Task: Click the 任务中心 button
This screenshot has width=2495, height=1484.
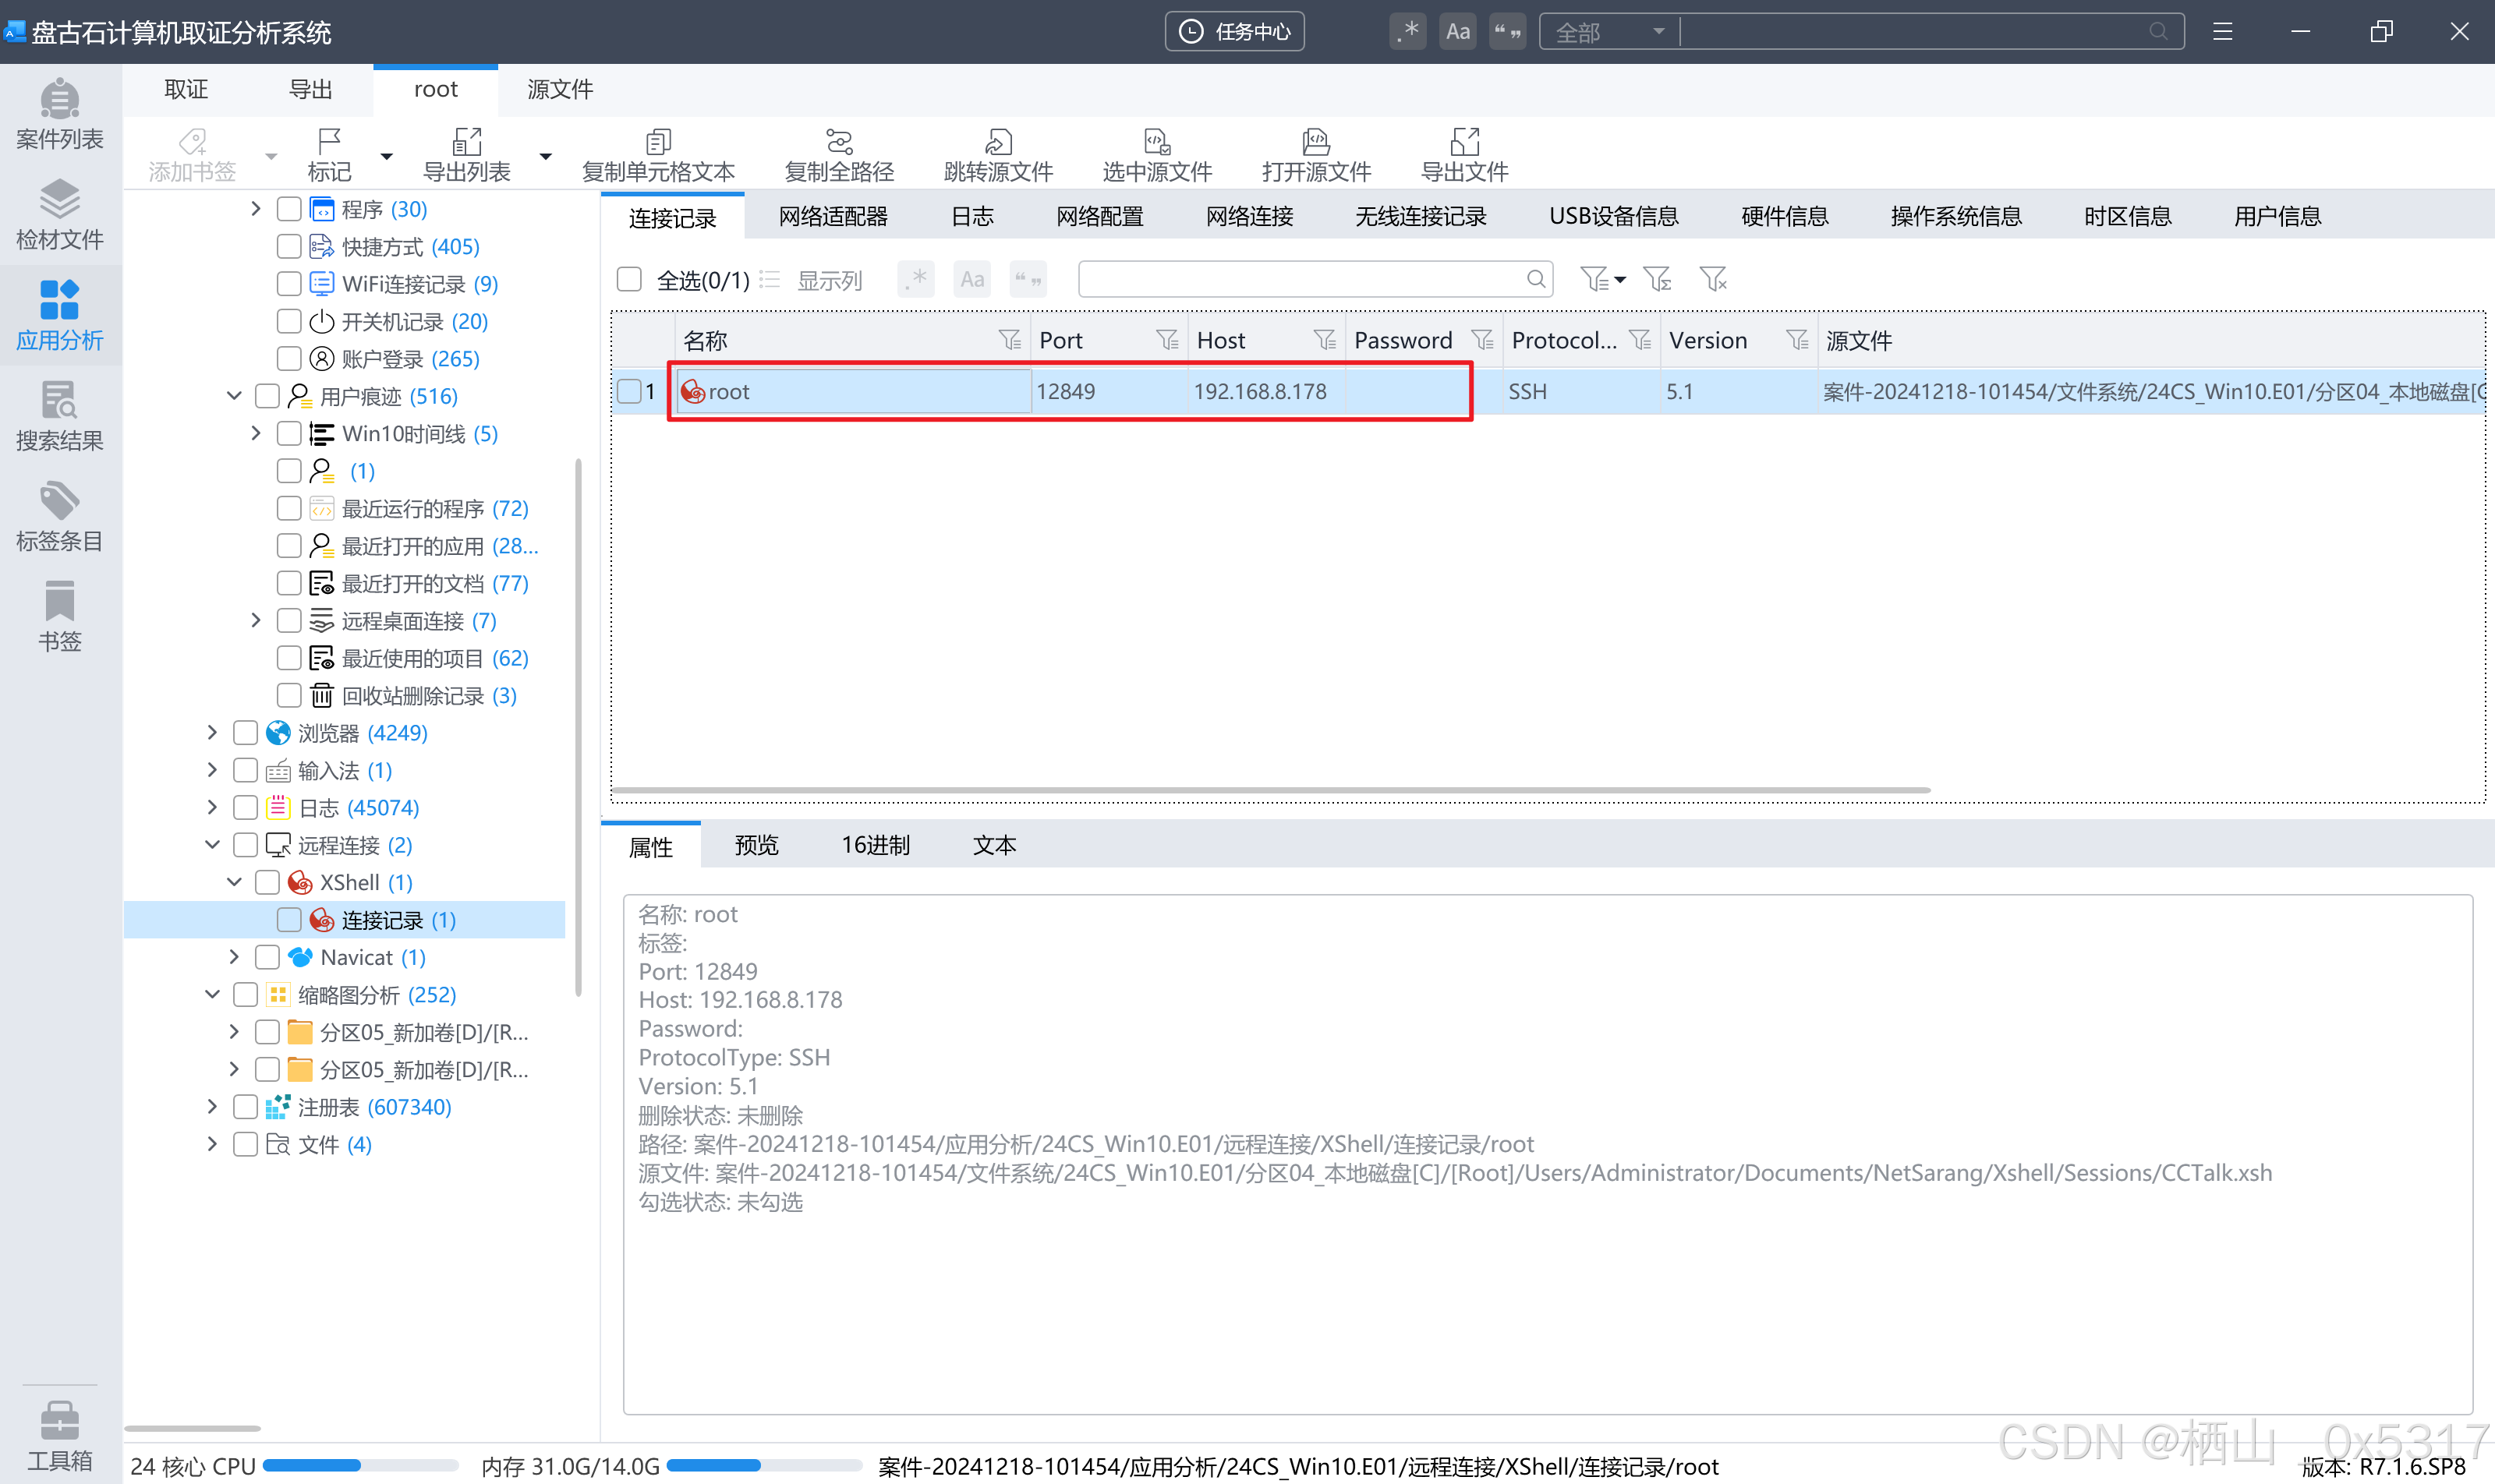Action: coord(1234,32)
